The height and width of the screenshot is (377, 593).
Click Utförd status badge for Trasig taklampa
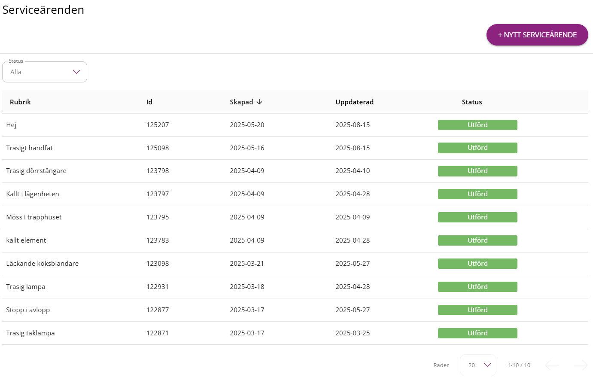click(477, 333)
